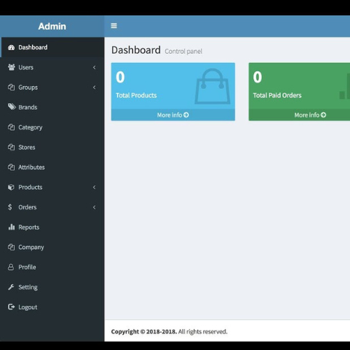Viewport: 350px width, 350px height.
Task: Click the Orders dollar sign icon
Action: (10, 207)
